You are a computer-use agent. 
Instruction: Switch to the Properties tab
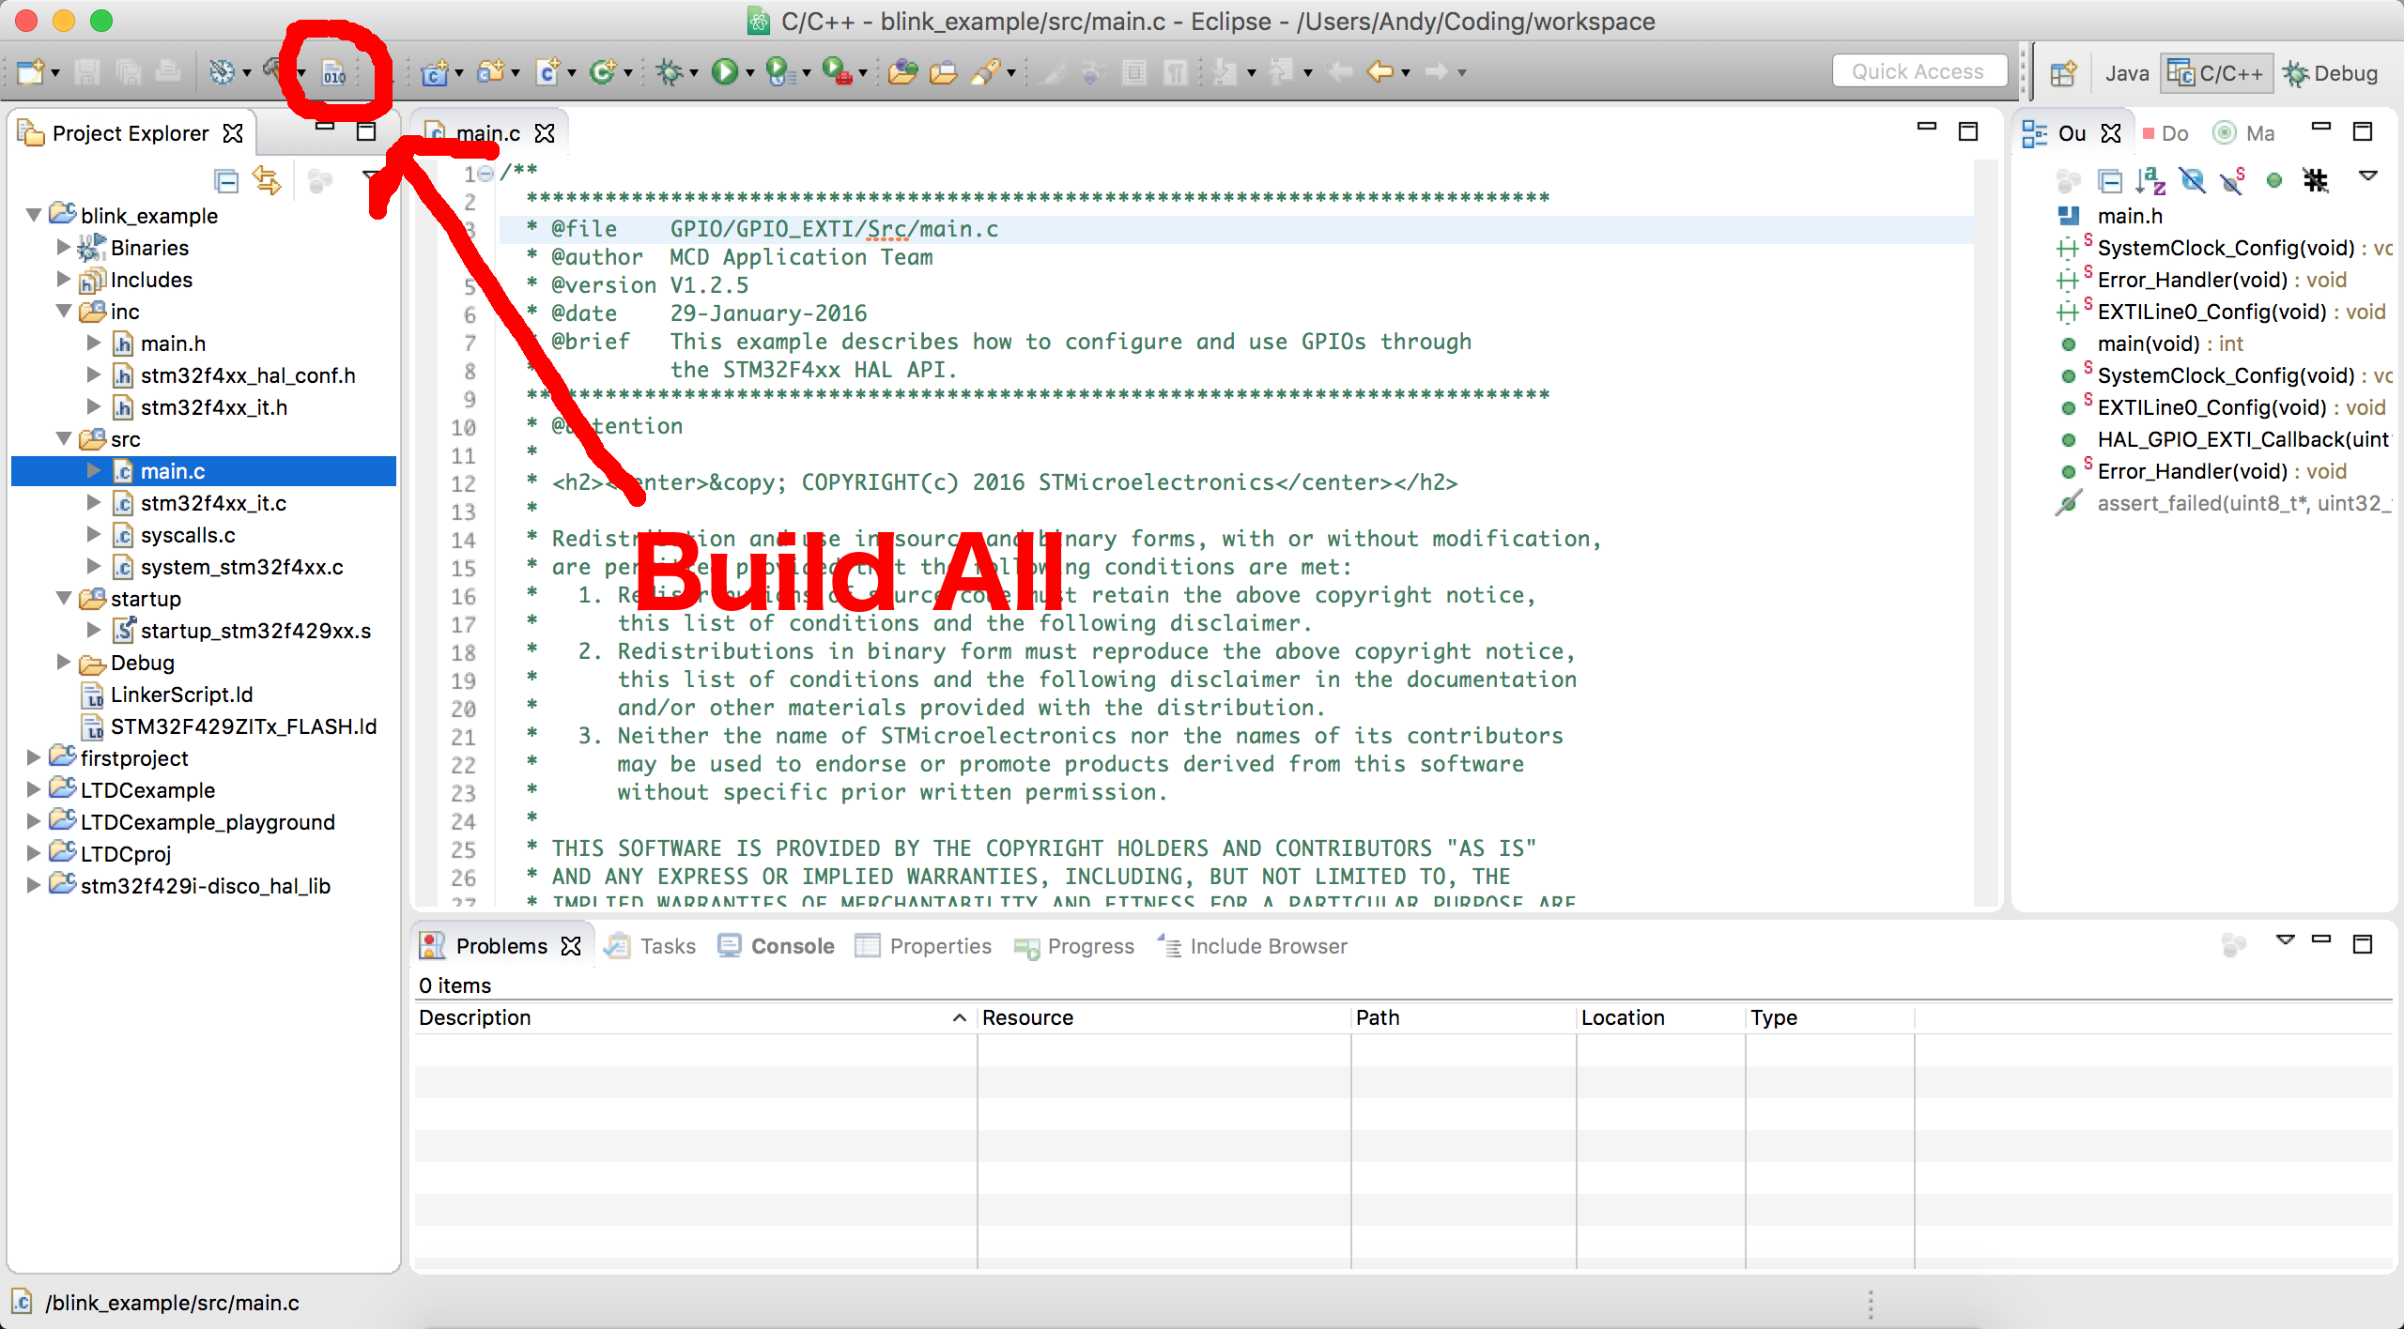(x=923, y=946)
